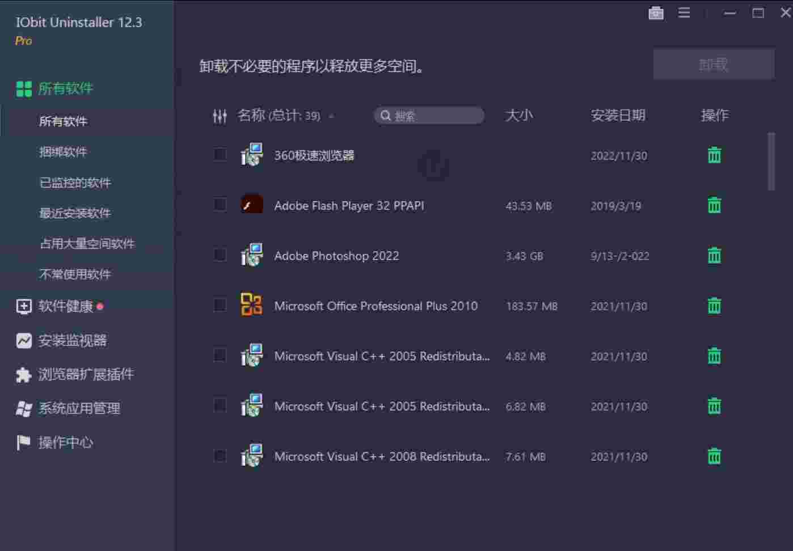Click the magnifier icon in search box
This screenshot has width=793, height=551.
[386, 116]
